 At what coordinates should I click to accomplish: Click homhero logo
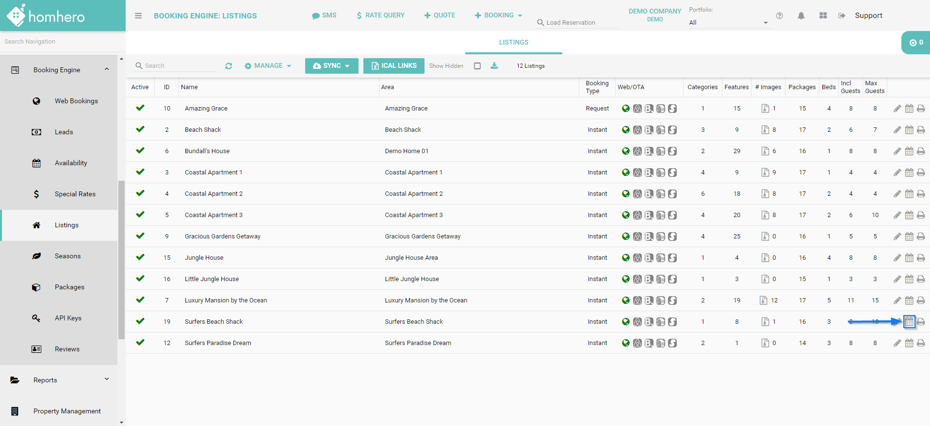[x=46, y=16]
